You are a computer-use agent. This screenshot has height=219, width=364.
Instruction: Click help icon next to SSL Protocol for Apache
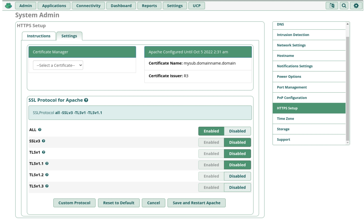[86, 100]
